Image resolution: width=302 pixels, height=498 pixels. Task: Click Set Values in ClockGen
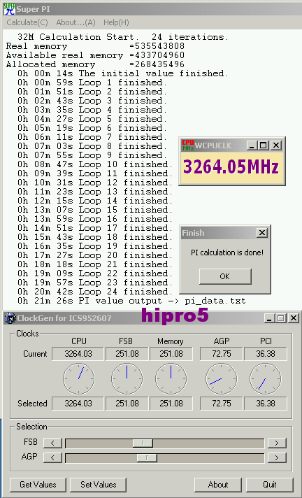pyautogui.click(x=98, y=485)
